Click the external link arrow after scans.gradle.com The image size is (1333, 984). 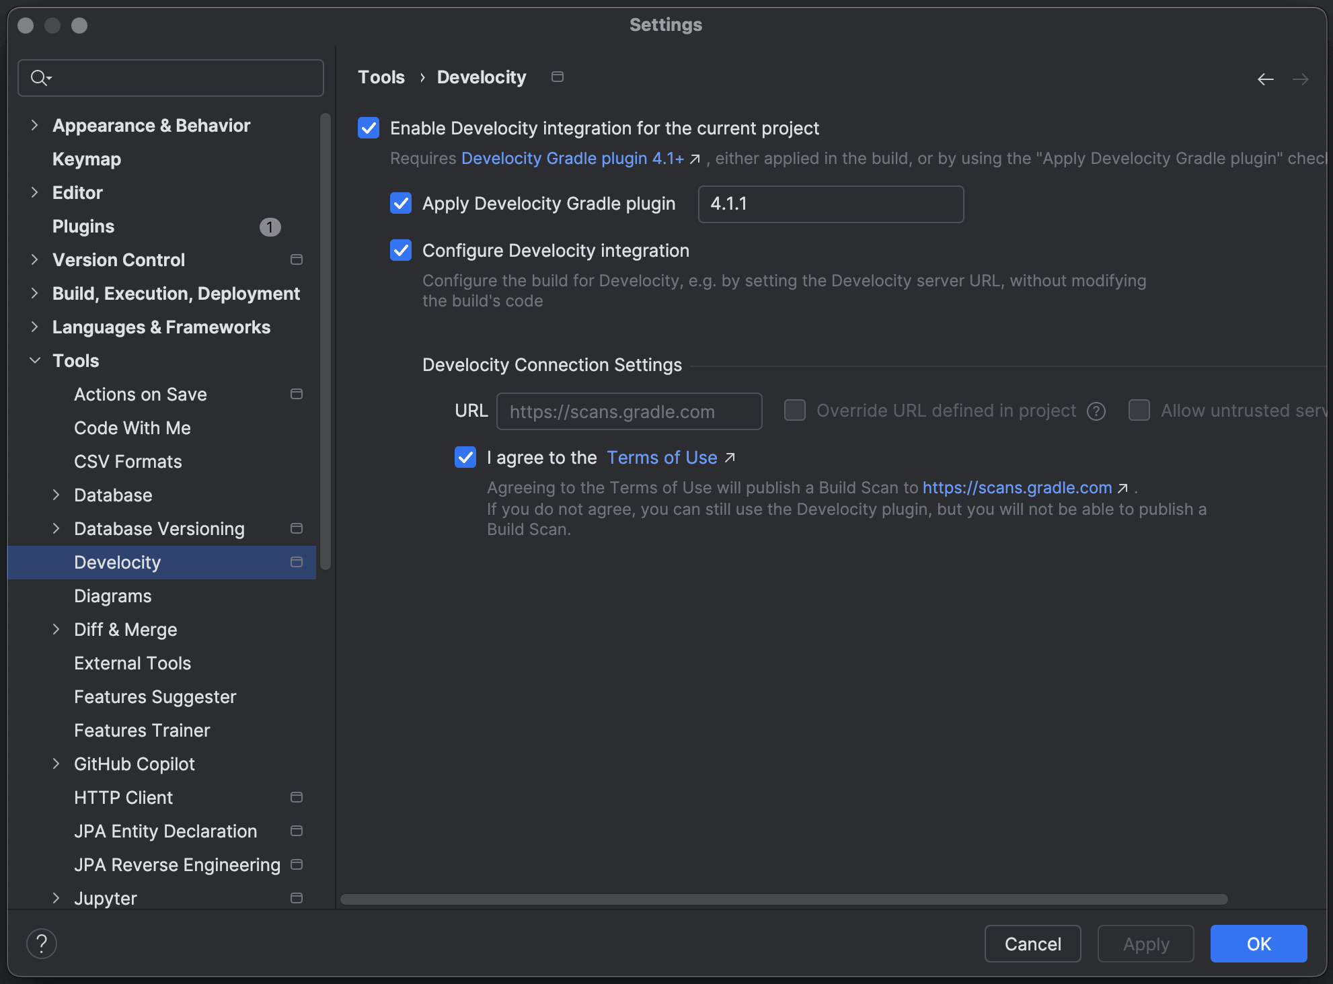pyautogui.click(x=1122, y=488)
